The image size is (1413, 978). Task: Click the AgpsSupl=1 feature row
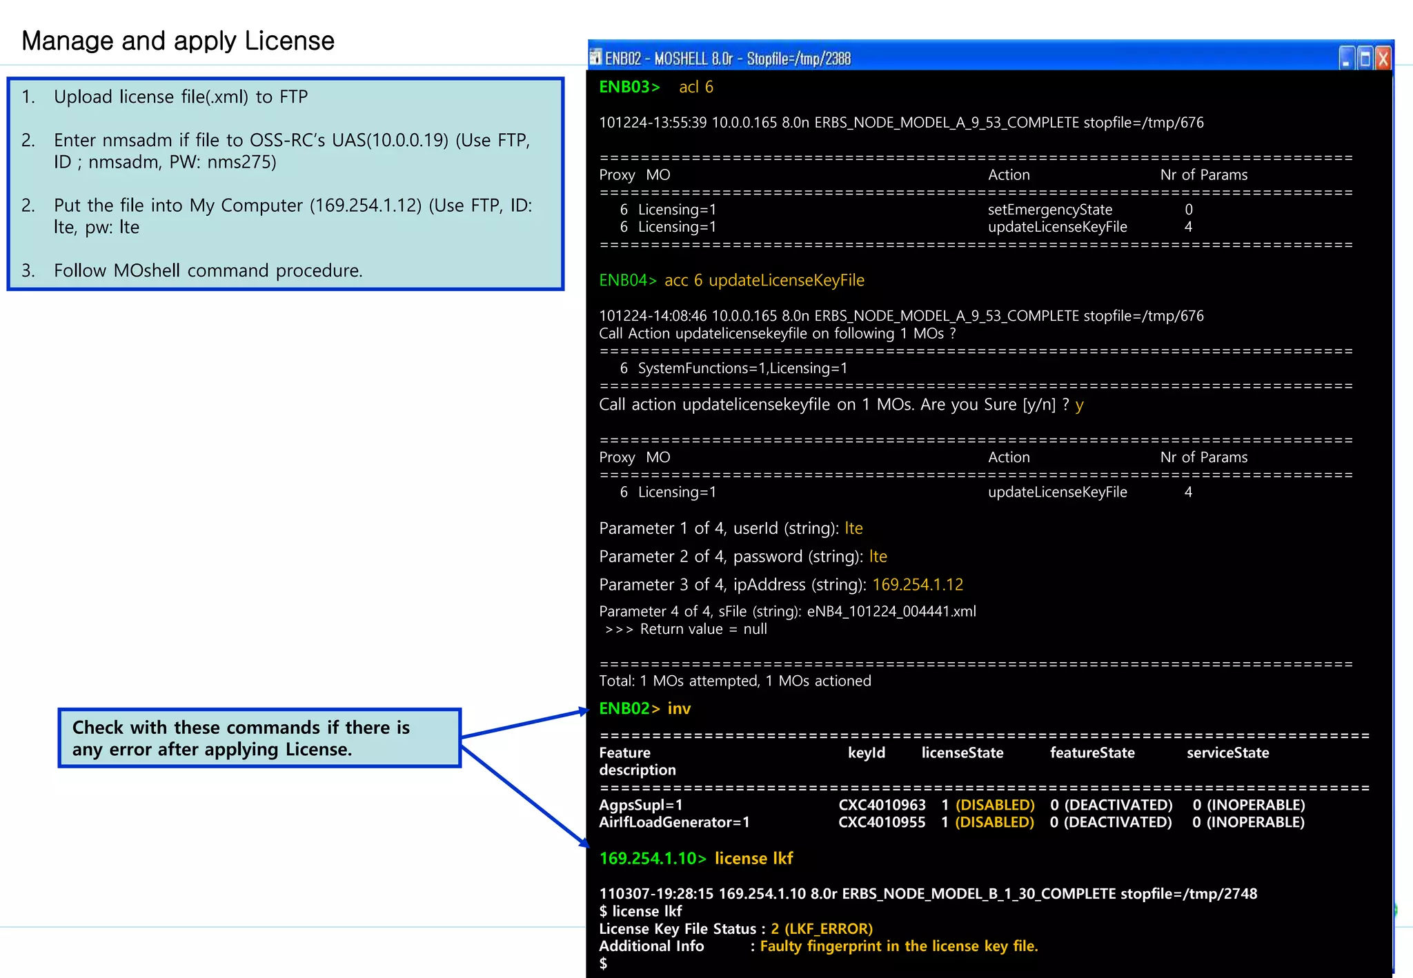click(640, 805)
